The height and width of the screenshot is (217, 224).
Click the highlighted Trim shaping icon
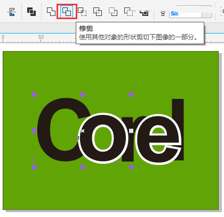67,12
